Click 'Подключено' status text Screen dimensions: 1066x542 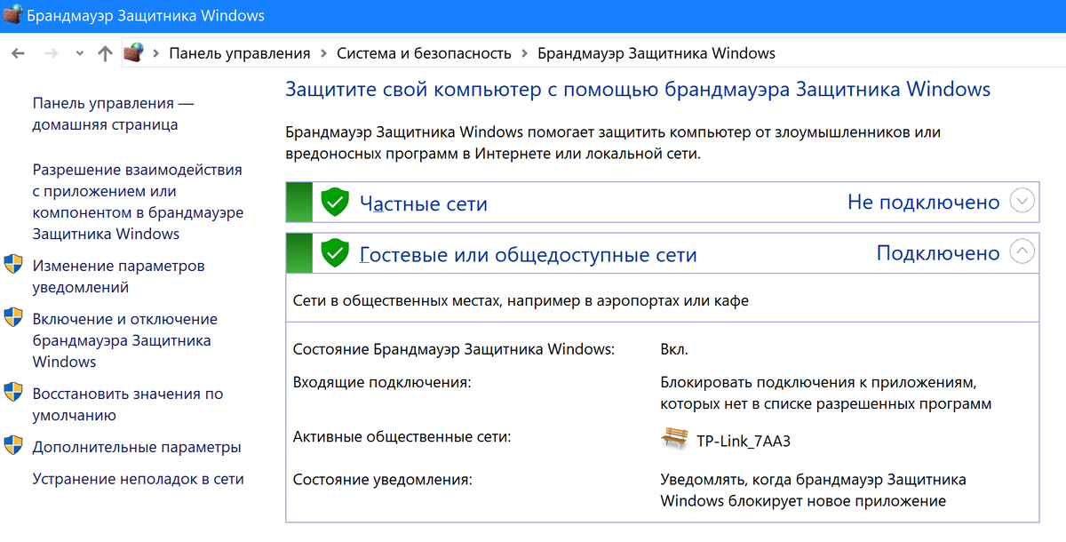click(938, 253)
